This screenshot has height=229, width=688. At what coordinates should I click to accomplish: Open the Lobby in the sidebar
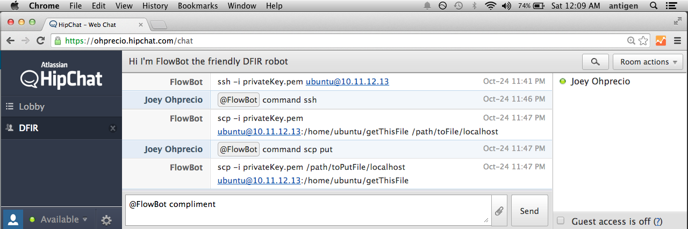pos(61,106)
